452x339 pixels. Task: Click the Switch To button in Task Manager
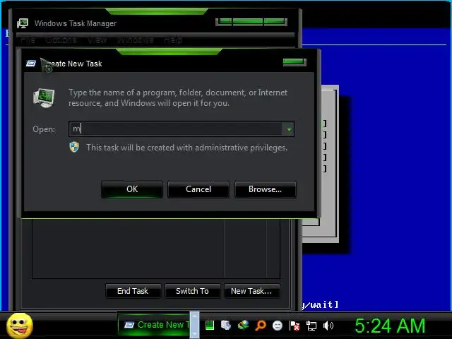click(192, 291)
